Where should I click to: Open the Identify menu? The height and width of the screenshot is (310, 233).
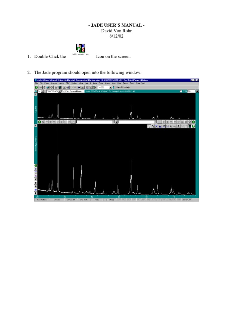(61, 83)
